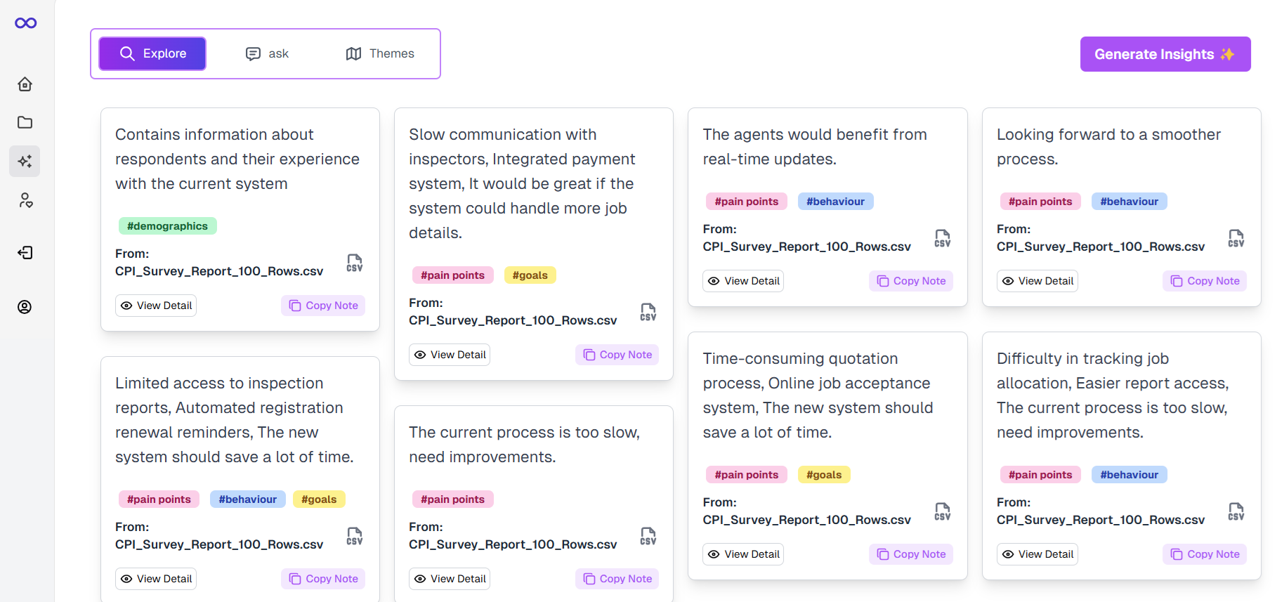Screen dimensions: 1277x602
Task: Switch to the Explore tab
Action: [x=152, y=53]
